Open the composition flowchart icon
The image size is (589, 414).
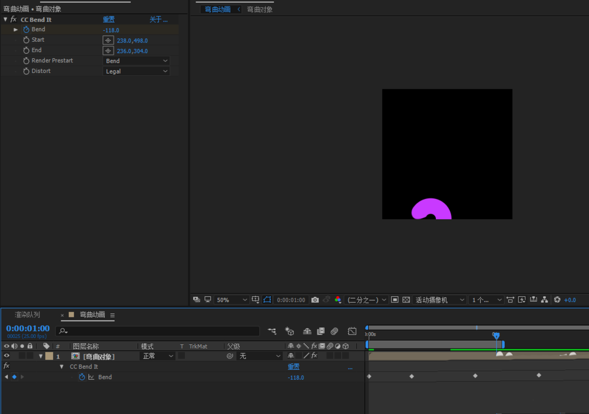[x=544, y=299]
